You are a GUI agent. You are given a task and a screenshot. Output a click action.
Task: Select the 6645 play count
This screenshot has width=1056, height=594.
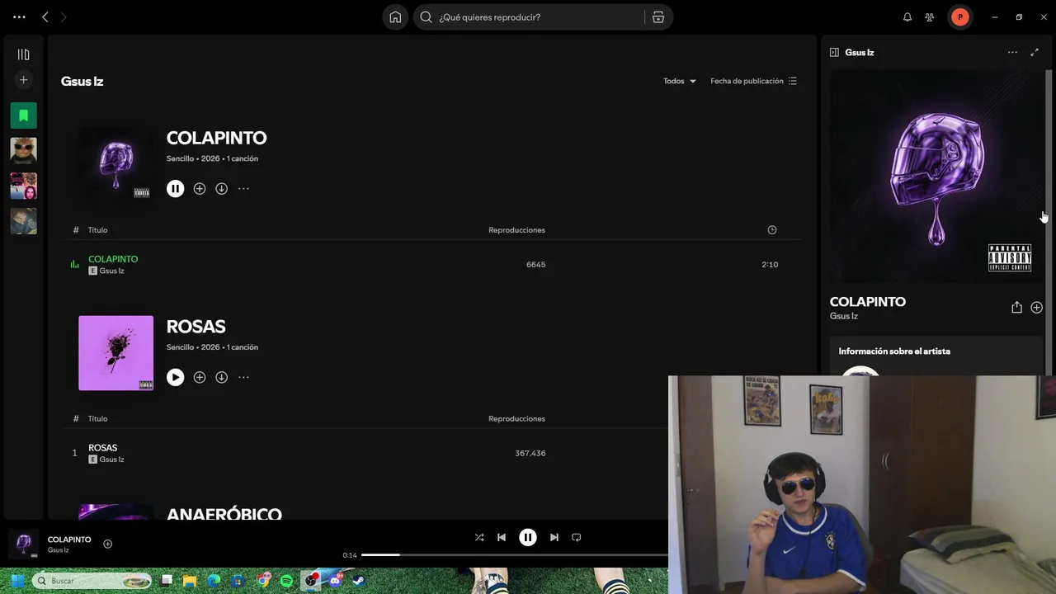535,265
